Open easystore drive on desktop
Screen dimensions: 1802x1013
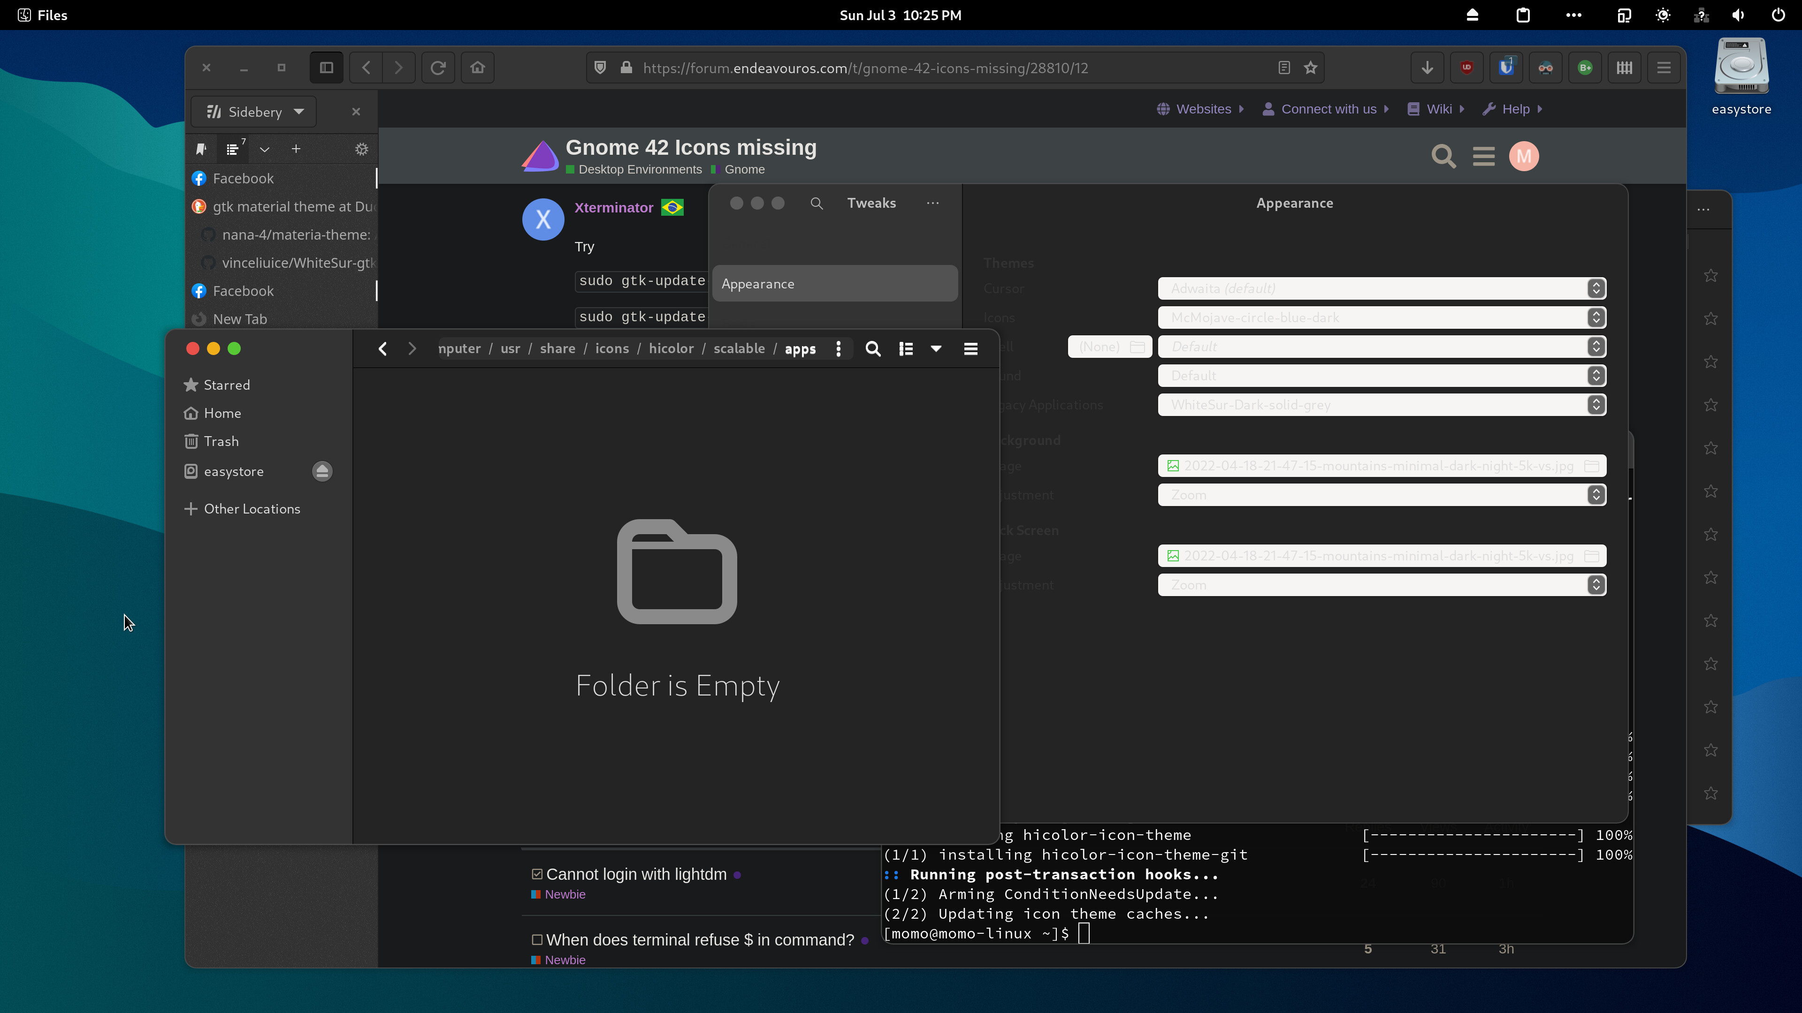pyautogui.click(x=1741, y=77)
